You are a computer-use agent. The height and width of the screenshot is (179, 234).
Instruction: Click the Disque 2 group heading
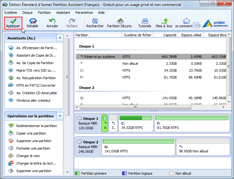(x=87, y=88)
